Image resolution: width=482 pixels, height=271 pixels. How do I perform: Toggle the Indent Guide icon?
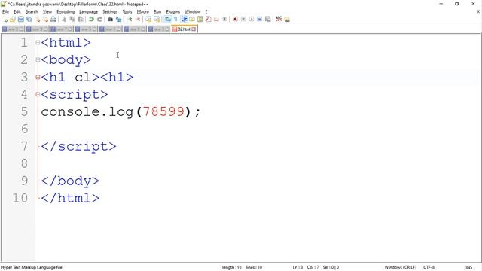click(184, 20)
